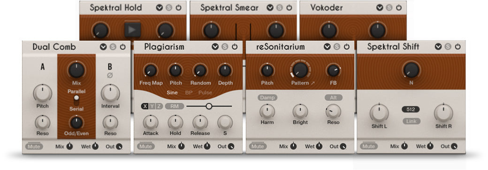This screenshot has height=170, width=488.
Task: Open the Spektral Smear preset dropdown arrow
Action: (x=270, y=8)
